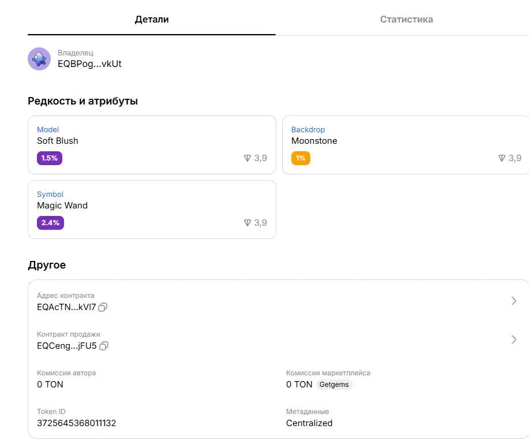Viewport: 529px width, 444px height.
Task: Select the 1.5% rarity badge
Action: pyautogui.click(x=50, y=158)
